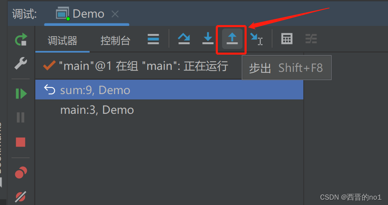The height and width of the screenshot is (205, 388).
Task: Run to cursor icon
Action: pos(256,39)
